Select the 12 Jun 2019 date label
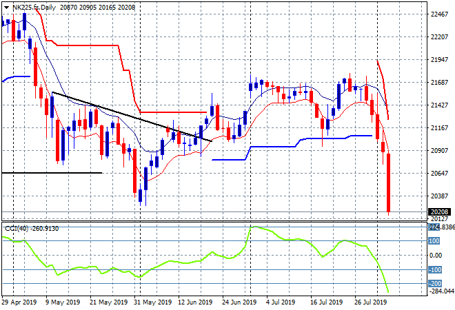The height and width of the screenshot is (310, 455). 195,302
